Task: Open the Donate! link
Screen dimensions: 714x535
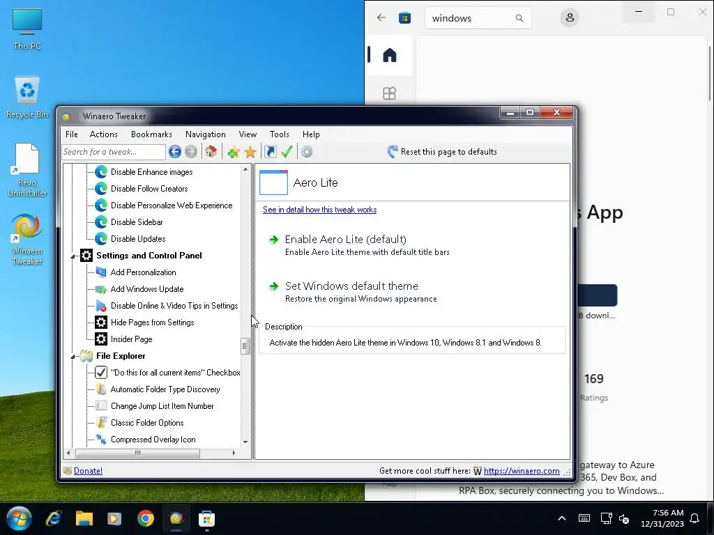Action: point(88,471)
